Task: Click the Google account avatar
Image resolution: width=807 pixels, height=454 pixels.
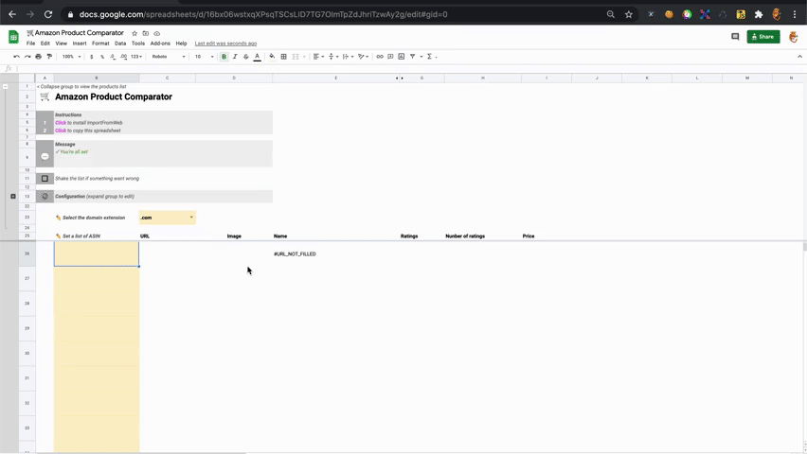Action: [793, 37]
